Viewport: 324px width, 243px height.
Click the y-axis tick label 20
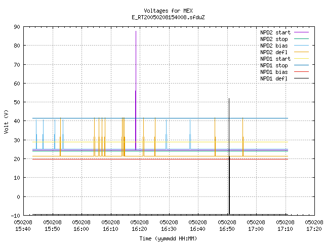17,159
